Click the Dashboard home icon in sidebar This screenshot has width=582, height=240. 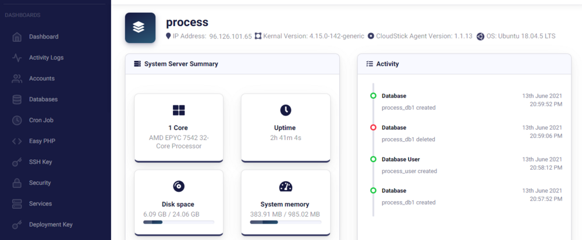[x=17, y=37]
